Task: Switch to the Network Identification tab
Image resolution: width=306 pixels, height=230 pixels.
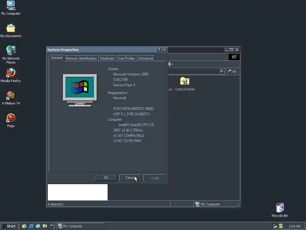Action: point(81,58)
